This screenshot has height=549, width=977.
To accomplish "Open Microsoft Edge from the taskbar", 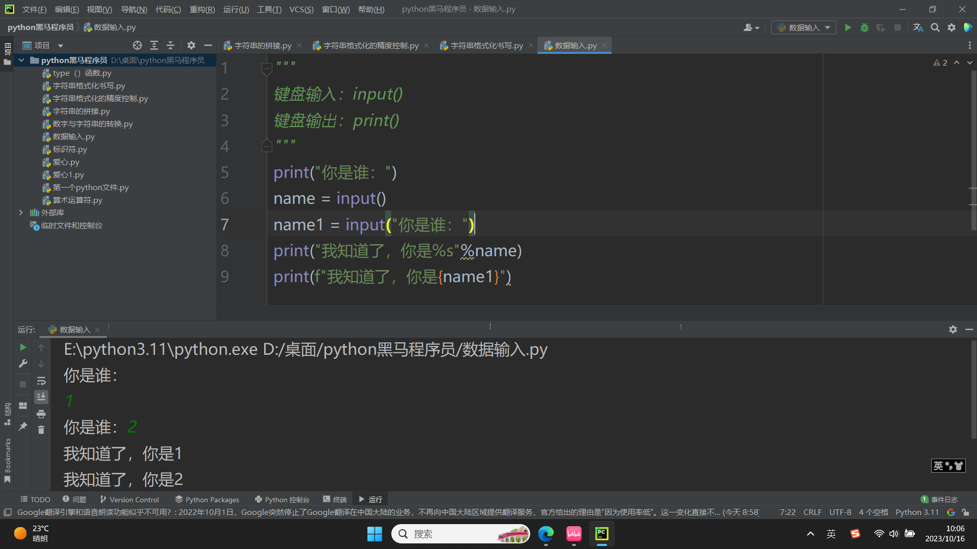I will click(x=546, y=534).
